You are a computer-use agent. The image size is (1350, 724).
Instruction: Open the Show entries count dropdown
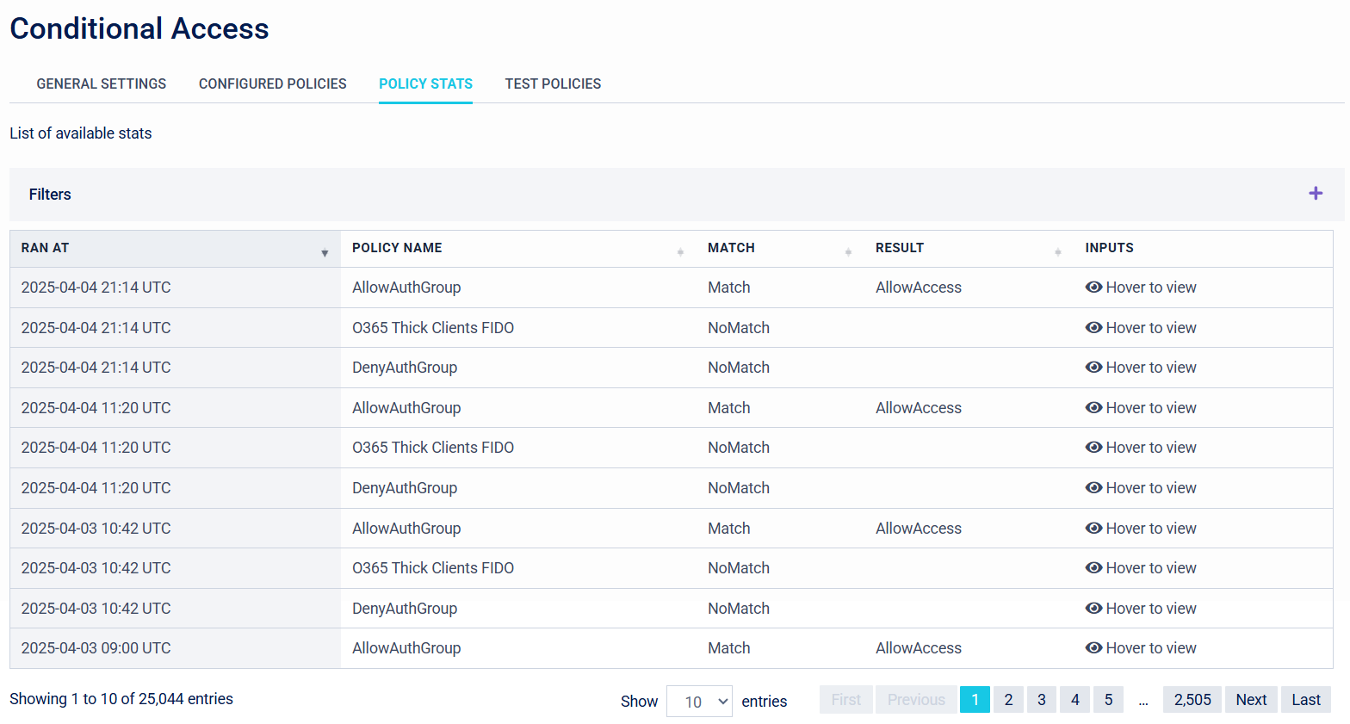click(x=699, y=702)
